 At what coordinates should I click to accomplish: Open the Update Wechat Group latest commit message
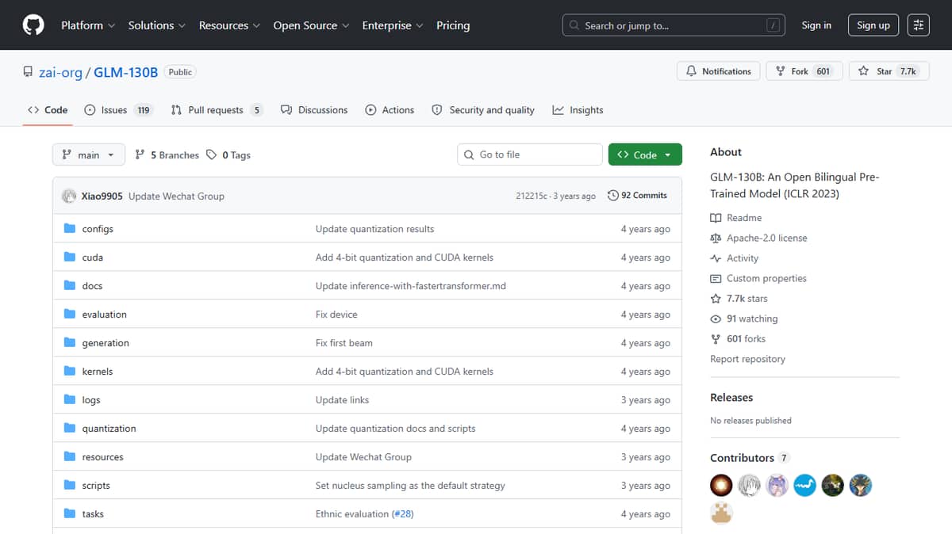(x=176, y=196)
